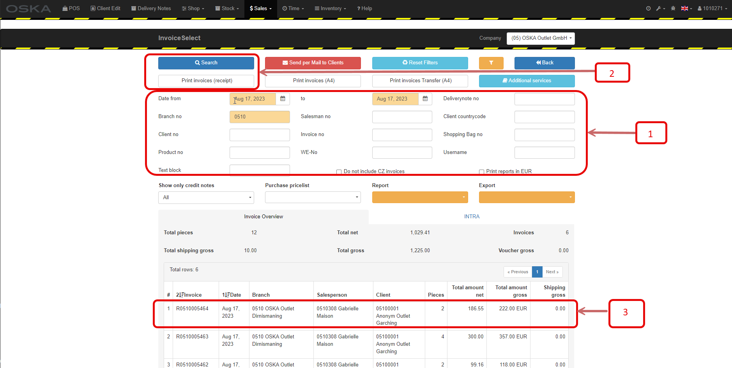Click the Username input field
Screen dimensions: 732x368
[545, 153]
